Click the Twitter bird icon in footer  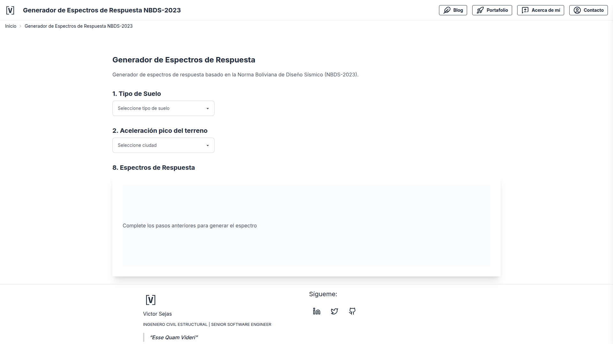coord(334,311)
